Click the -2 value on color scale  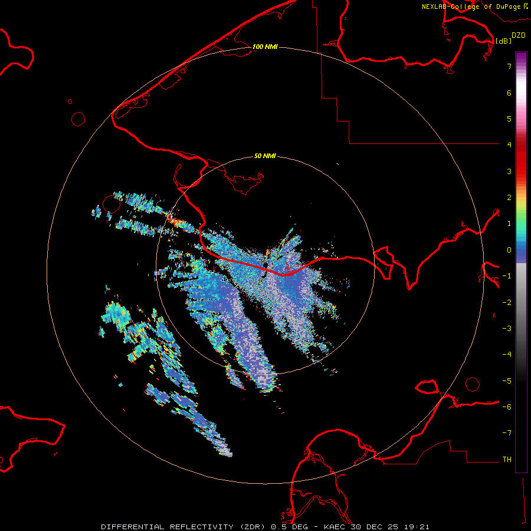pos(507,303)
